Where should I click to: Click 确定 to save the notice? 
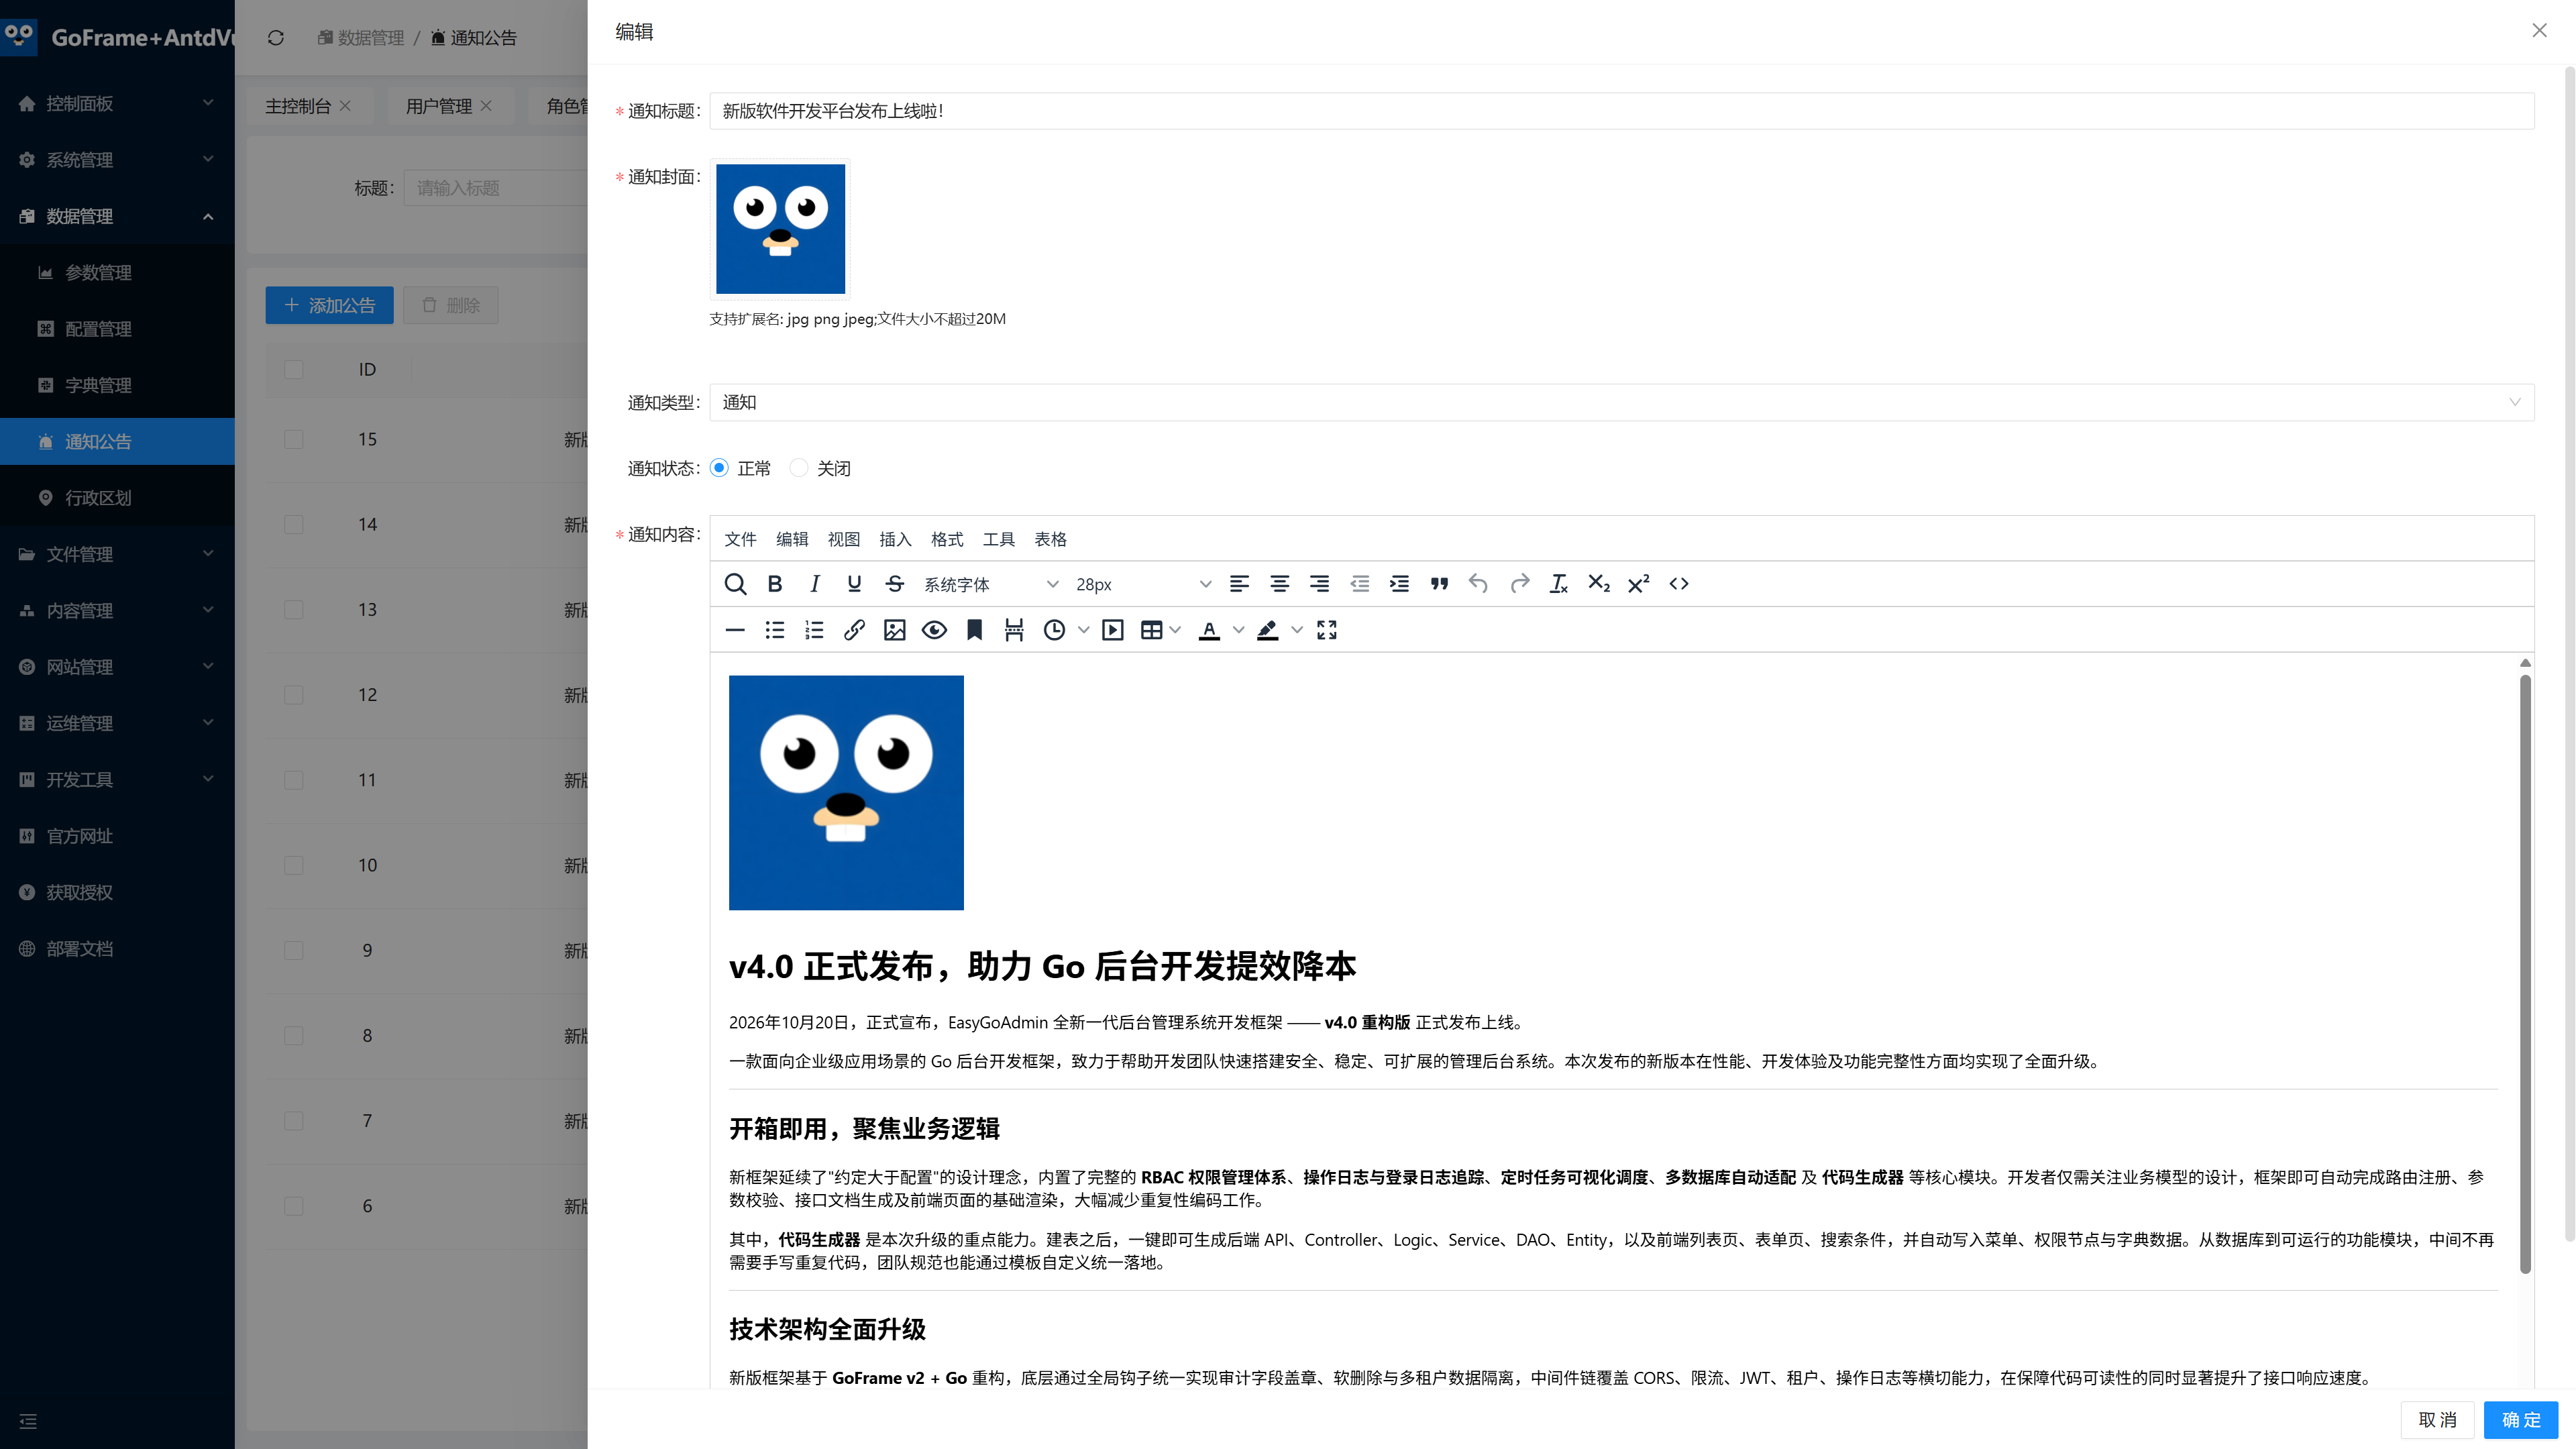click(2520, 1420)
